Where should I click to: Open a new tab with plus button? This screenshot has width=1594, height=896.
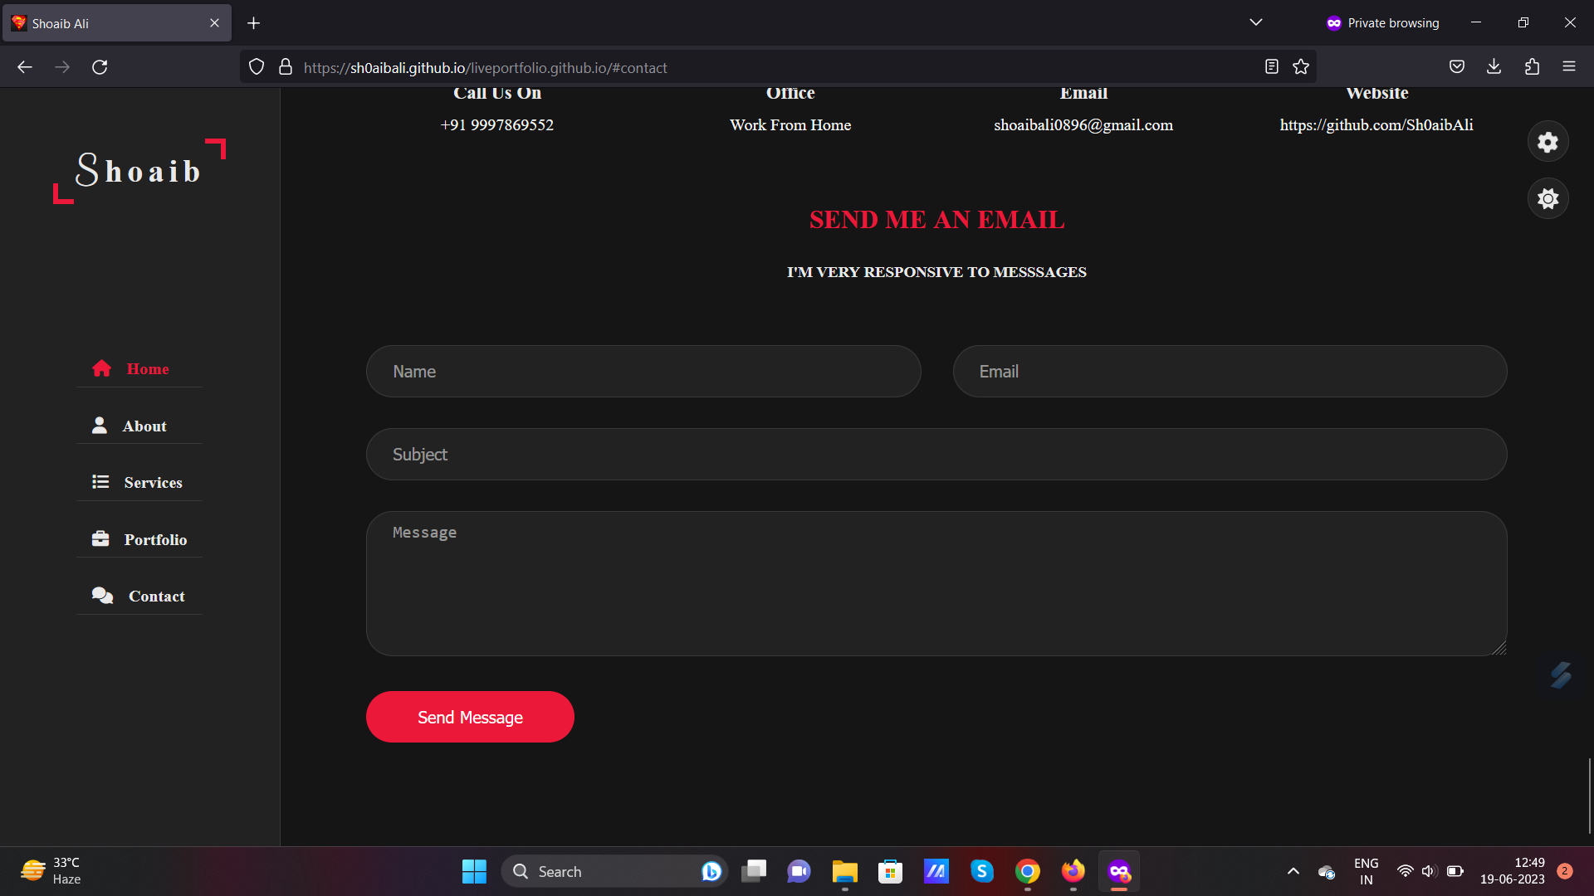tap(254, 23)
